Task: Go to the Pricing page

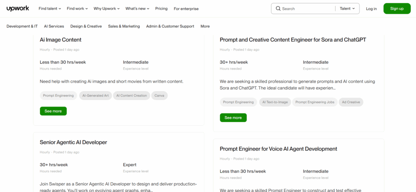Action: point(161,9)
